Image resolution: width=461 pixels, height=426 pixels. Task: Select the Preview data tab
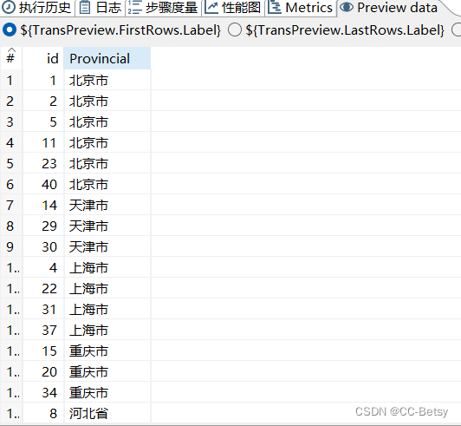pos(389,7)
